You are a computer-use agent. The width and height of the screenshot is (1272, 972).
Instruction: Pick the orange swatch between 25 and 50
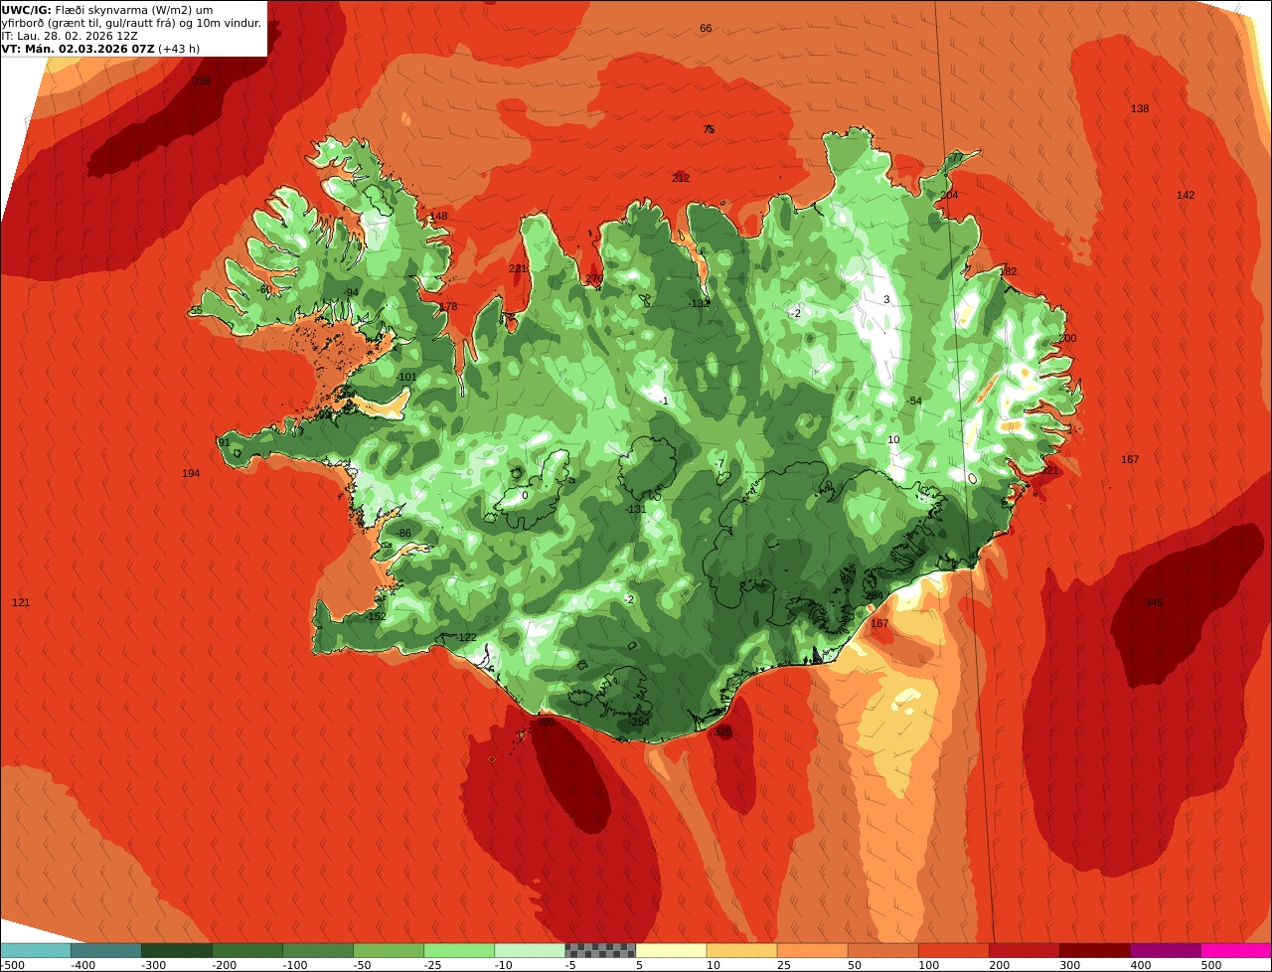coord(812,950)
